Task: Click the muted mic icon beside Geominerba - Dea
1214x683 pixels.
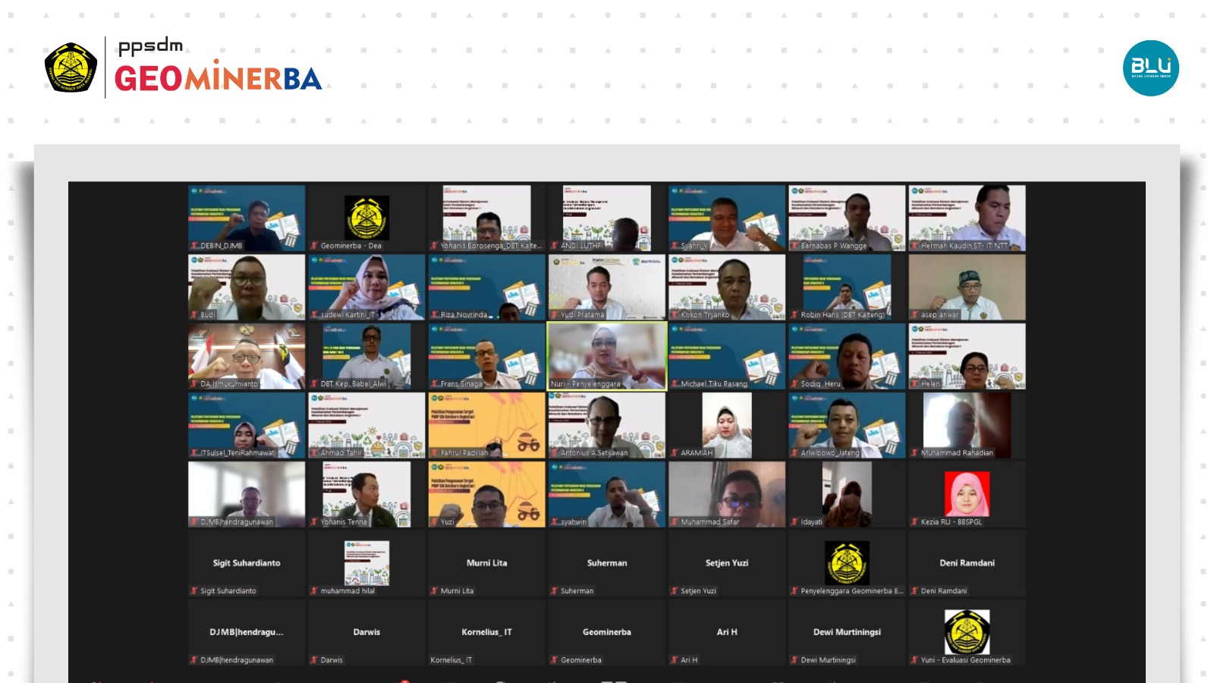Action: 314,246
